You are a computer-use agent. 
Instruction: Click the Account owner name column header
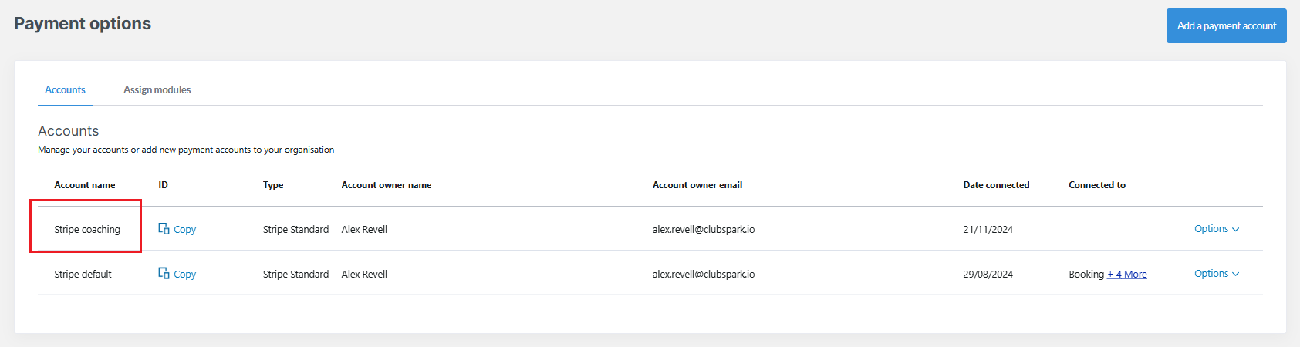[x=386, y=185]
